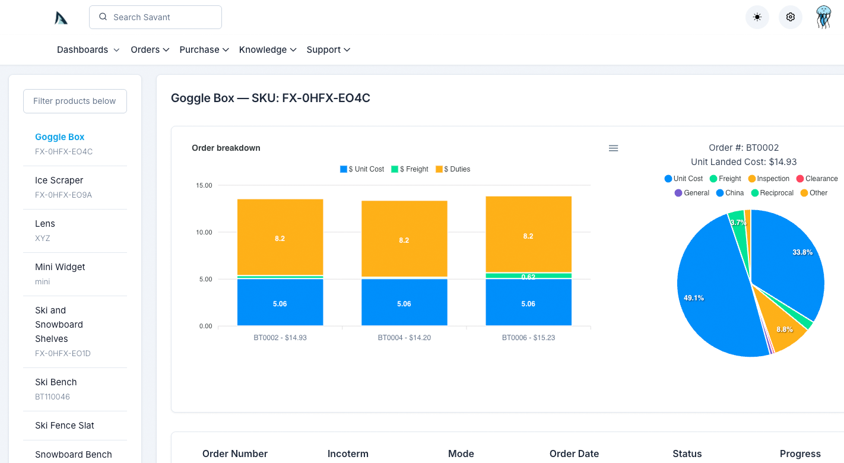Open the Order breakdown hamburger menu
844x463 pixels.
click(613, 148)
